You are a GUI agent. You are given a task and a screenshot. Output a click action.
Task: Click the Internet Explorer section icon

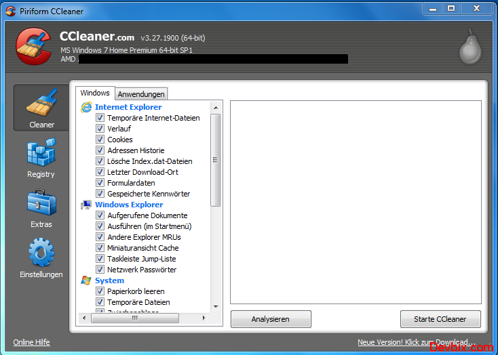(x=86, y=107)
